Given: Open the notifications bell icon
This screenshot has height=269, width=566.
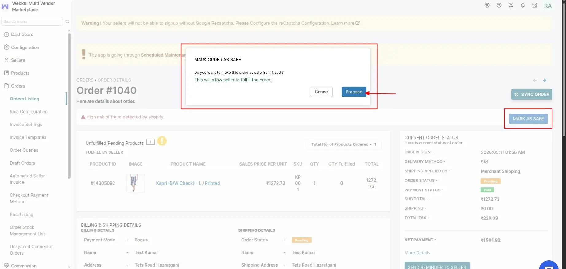Looking at the screenshot, I should click(x=523, y=5).
